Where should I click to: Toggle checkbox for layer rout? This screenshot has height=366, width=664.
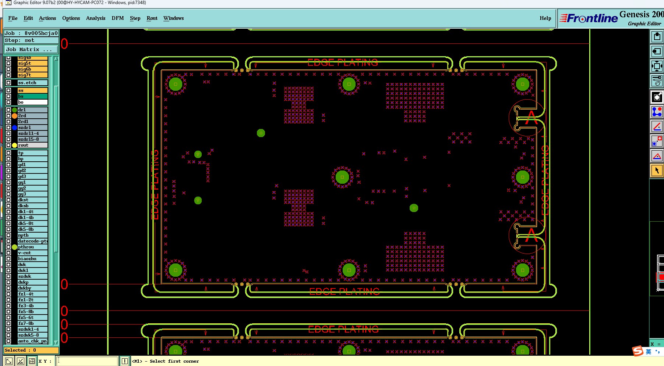click(x=8, y=145)
